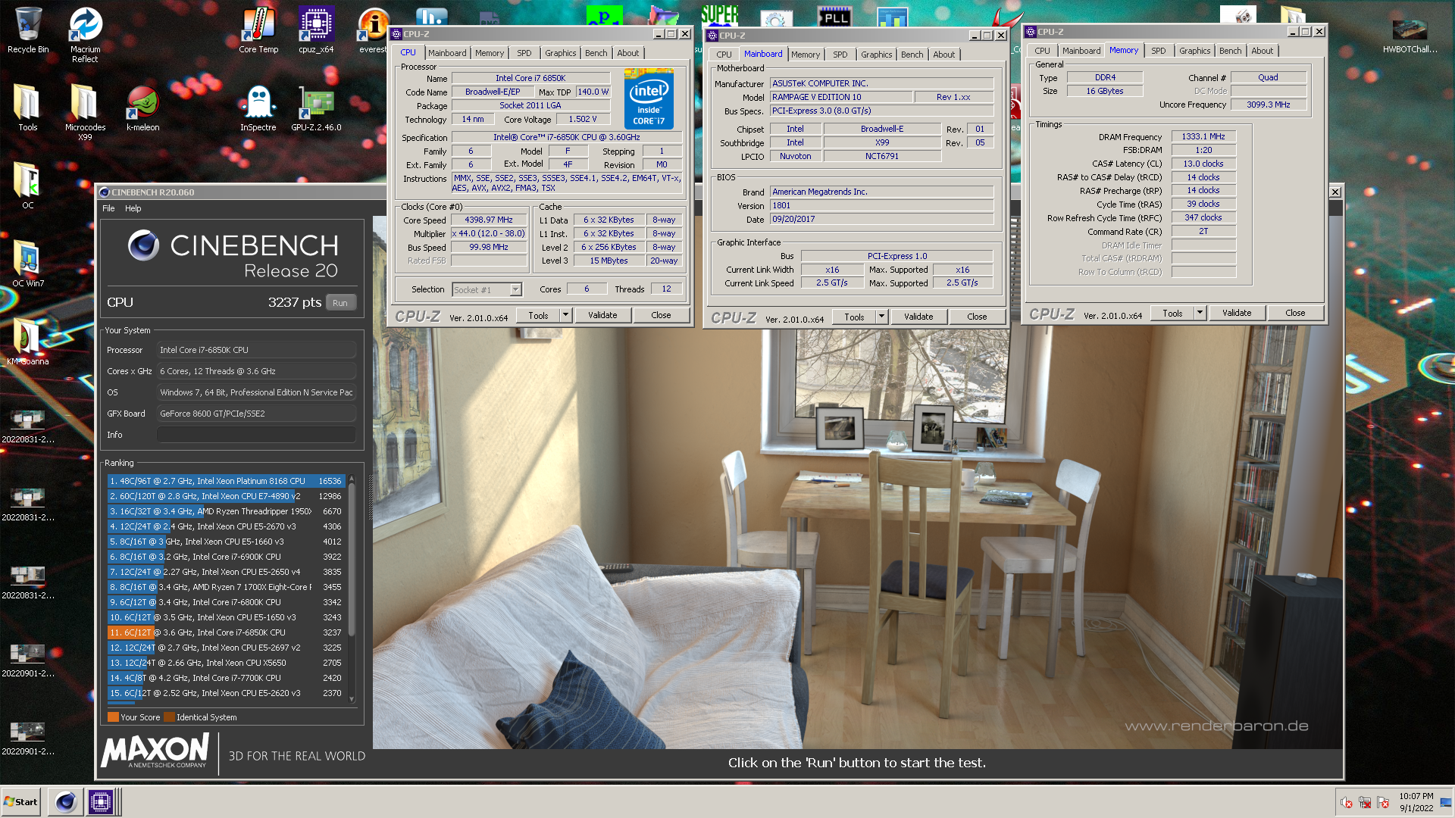Open the Tools folder on the desktop

(28, 108)
